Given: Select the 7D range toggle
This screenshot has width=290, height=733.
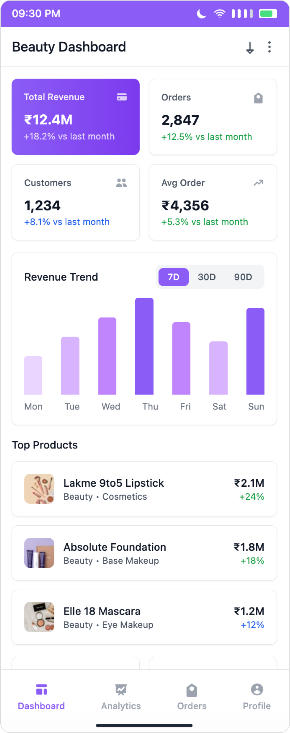Looking at the screenshot, I should click(174, 277).
